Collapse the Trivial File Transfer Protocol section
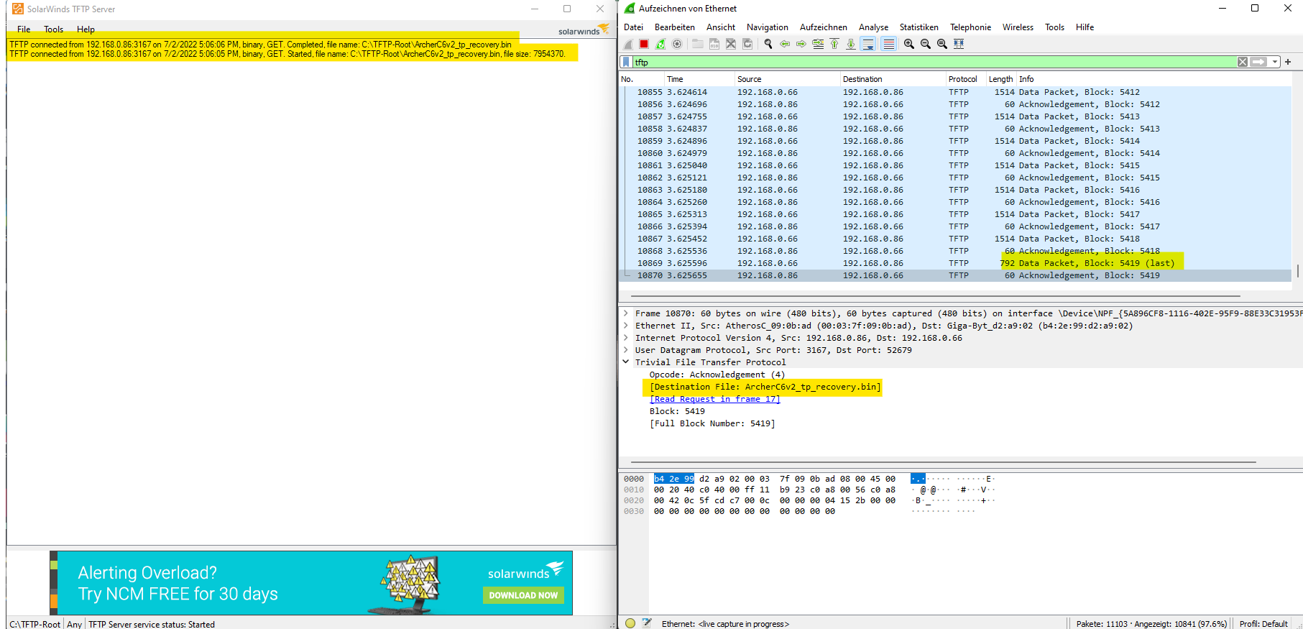 click(626, 362)
